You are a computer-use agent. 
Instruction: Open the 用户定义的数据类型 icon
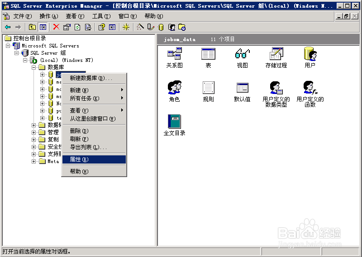point(276,94)
